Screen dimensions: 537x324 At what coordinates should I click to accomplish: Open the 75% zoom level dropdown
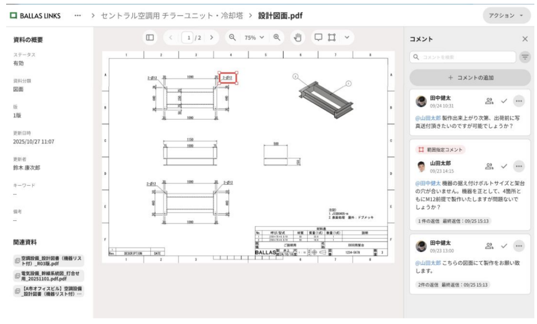coord(253,38)
